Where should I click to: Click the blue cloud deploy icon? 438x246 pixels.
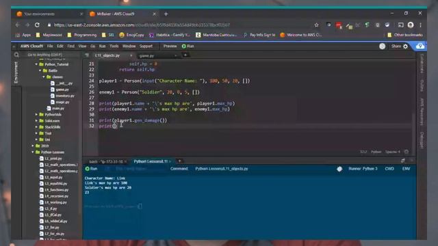point(420,46)
